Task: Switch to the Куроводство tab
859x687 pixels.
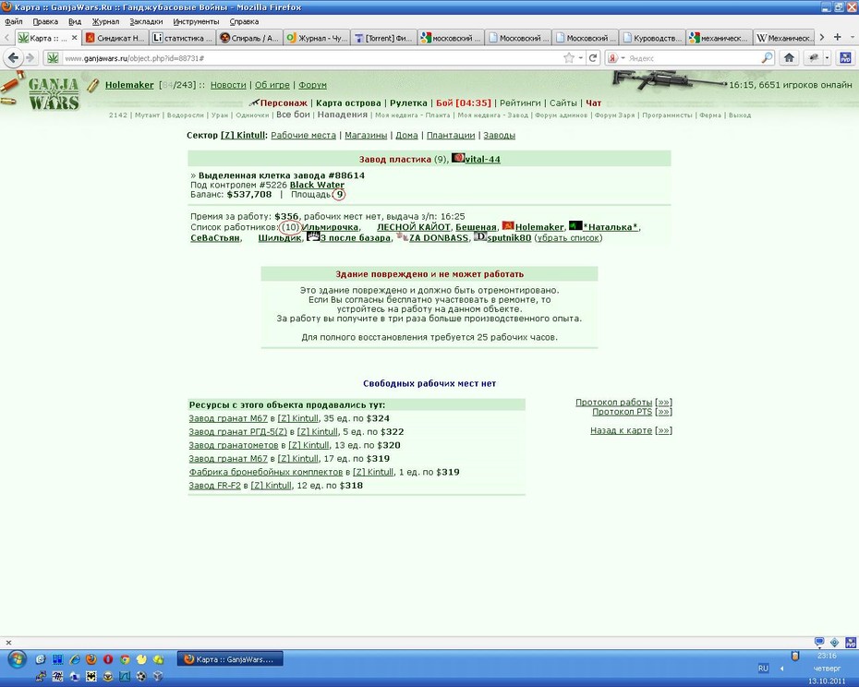Action: (651, 38)
